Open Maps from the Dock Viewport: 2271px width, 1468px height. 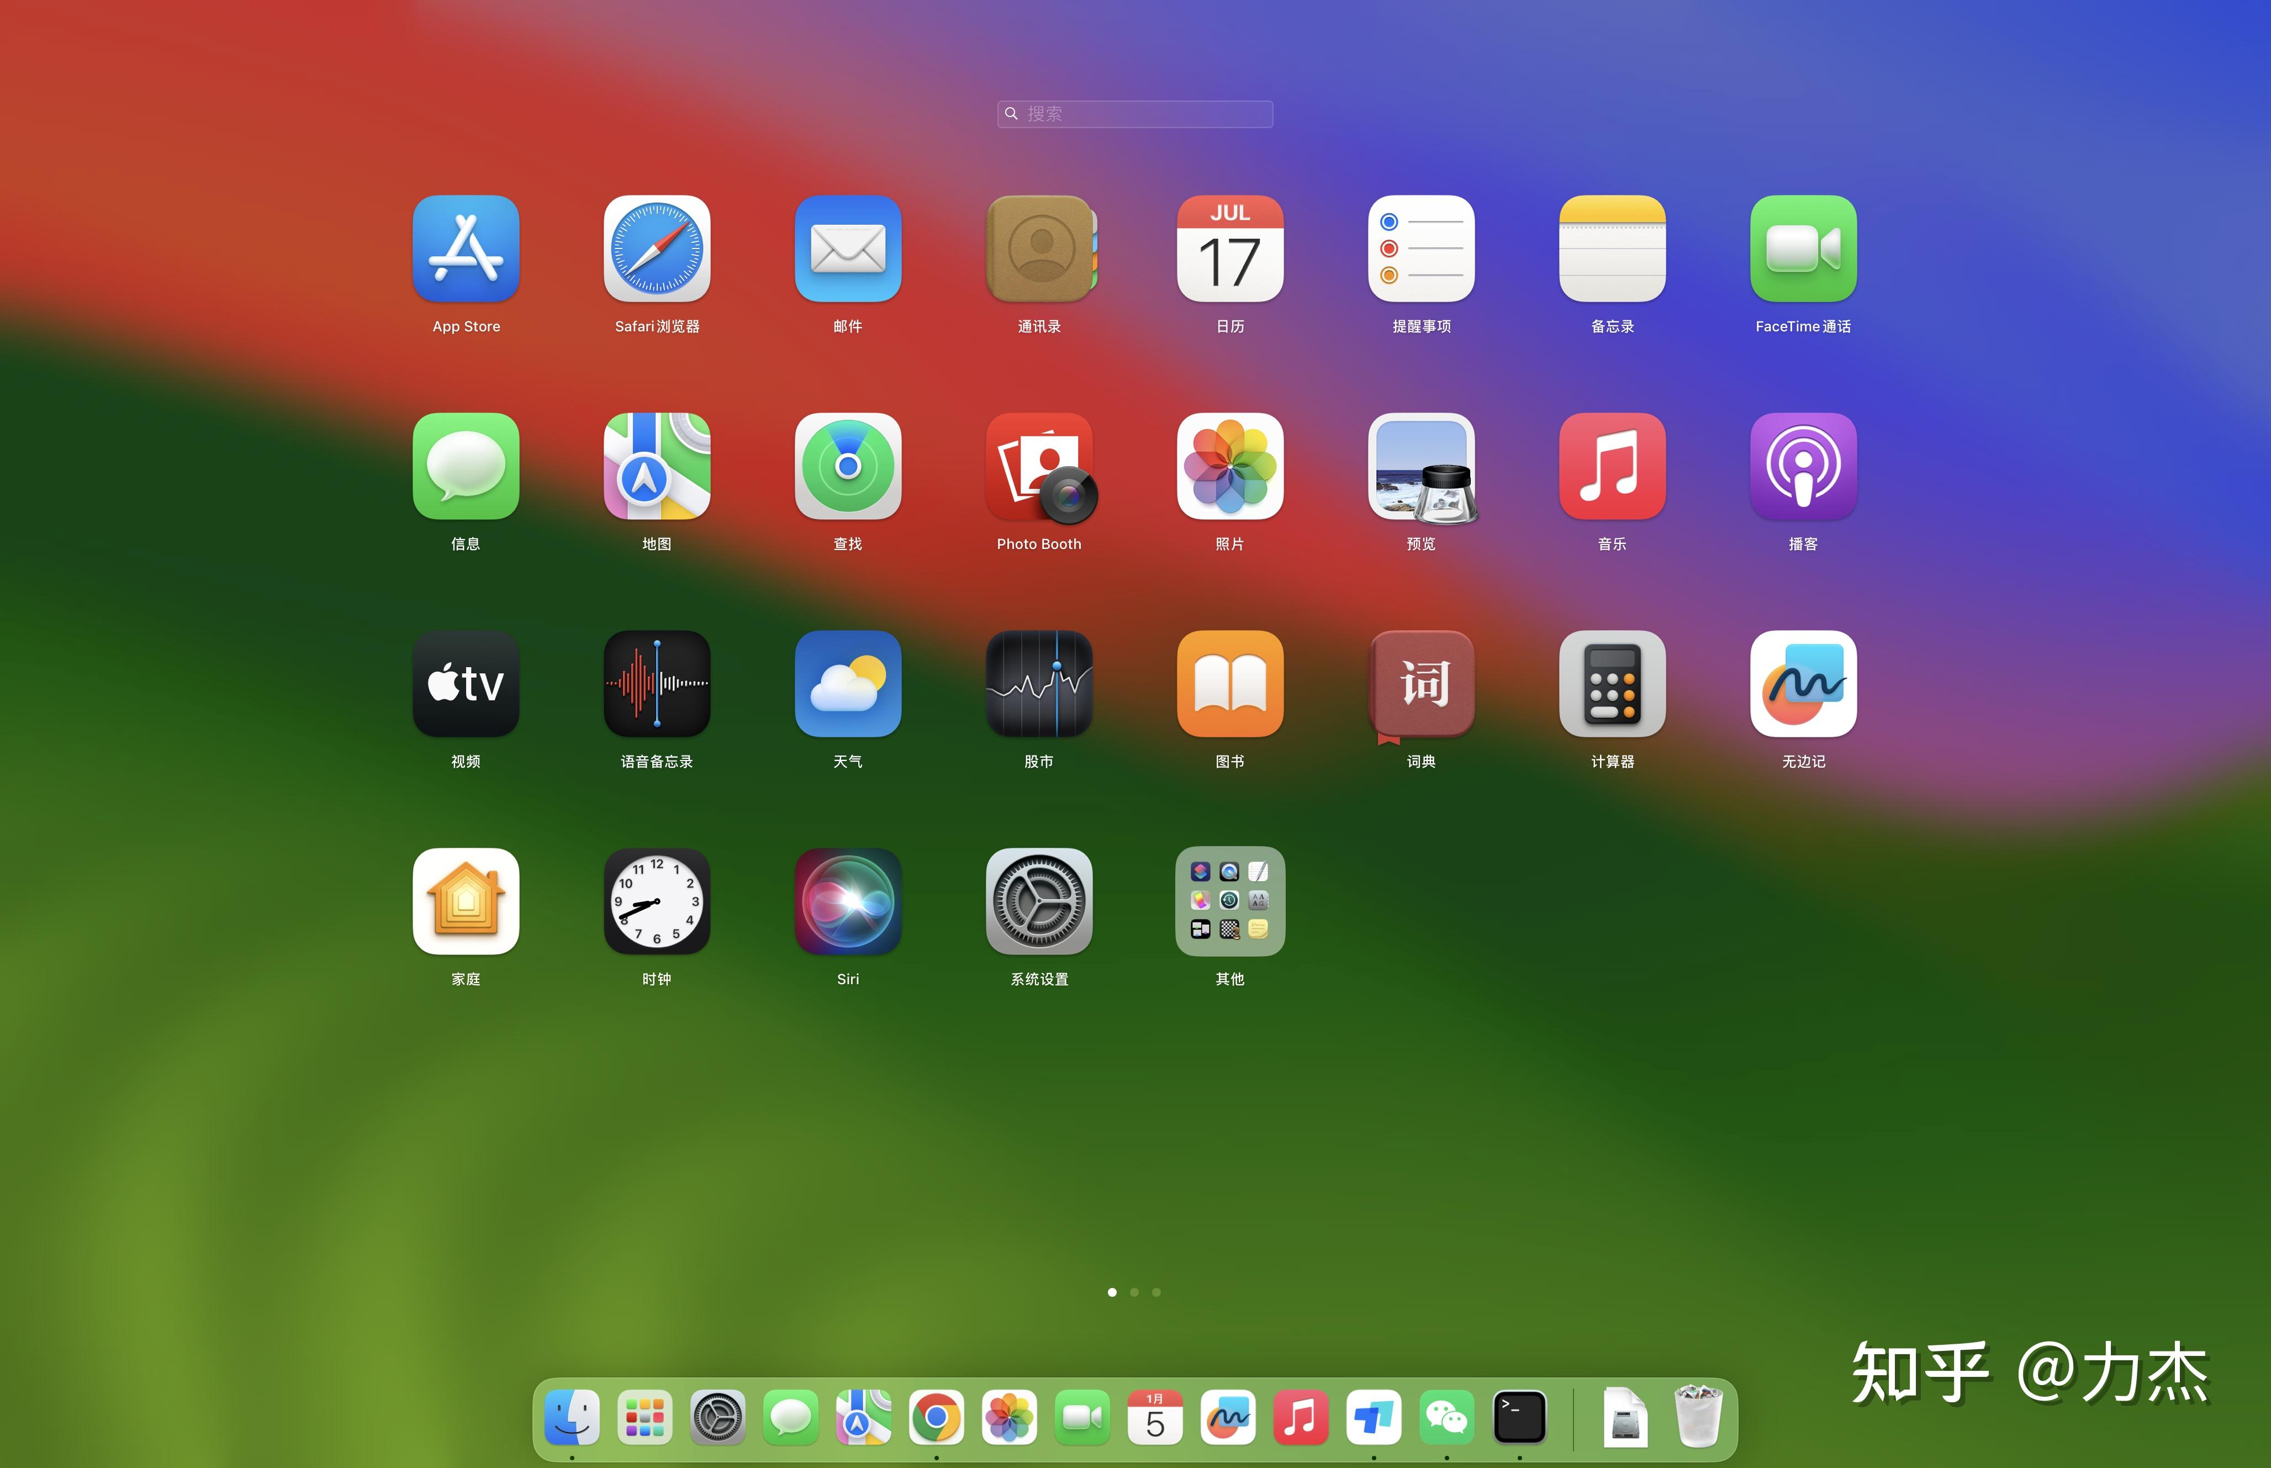click(863, 1418)
